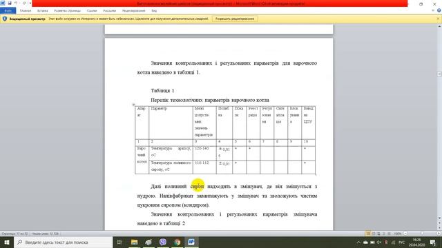Click the battery tray icon
Screen dimensions: 442x248
click(x=372, y=242)
